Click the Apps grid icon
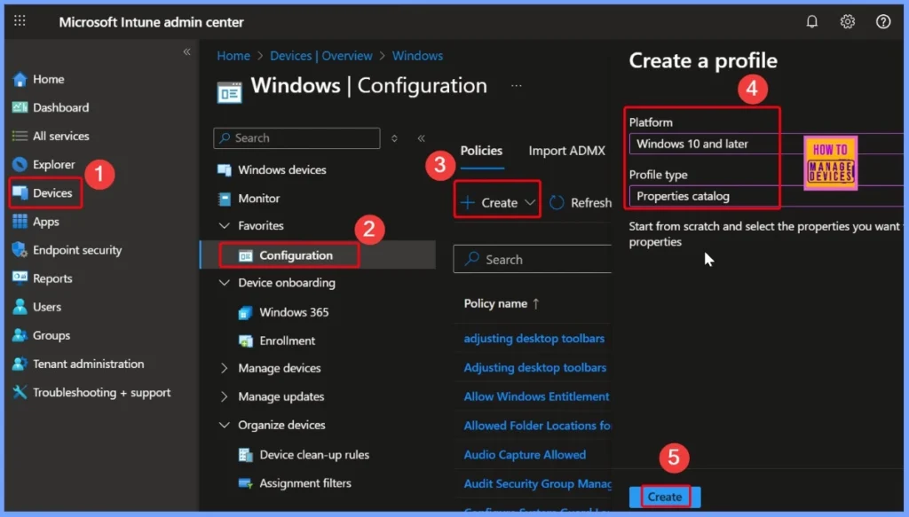 pos(20,221)
